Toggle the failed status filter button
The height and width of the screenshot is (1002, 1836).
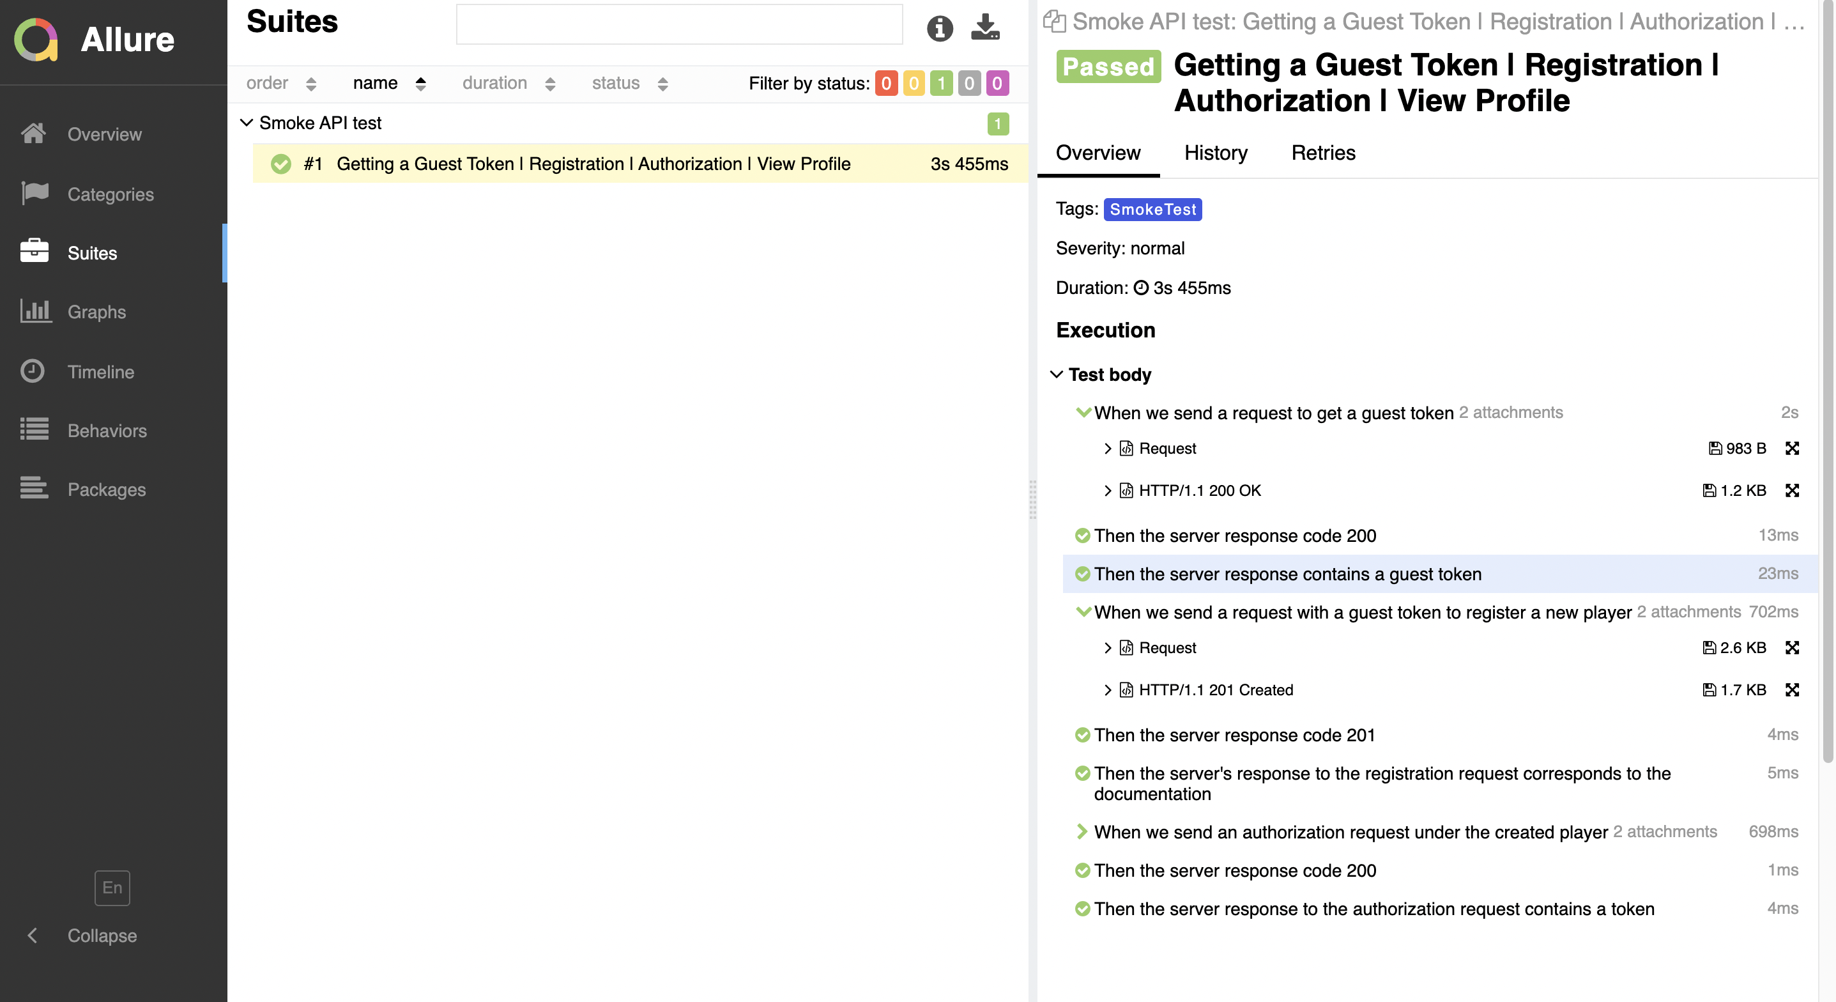887,82
